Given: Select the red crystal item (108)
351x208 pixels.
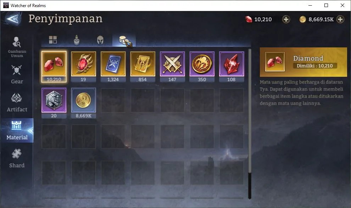Looking at the screenshot, I should [232, 67].
